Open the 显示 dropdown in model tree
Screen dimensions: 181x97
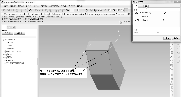tap(8, 33)
